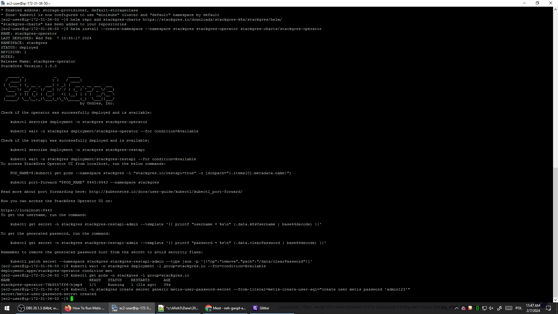The height and width of the screenshot is (314, 558).
Task: Open the PuTTY system menu icon
Action: (3, 3)
